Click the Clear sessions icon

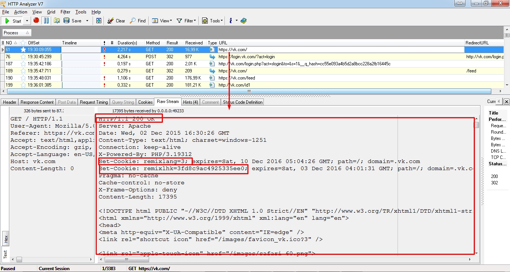[111, 21]
